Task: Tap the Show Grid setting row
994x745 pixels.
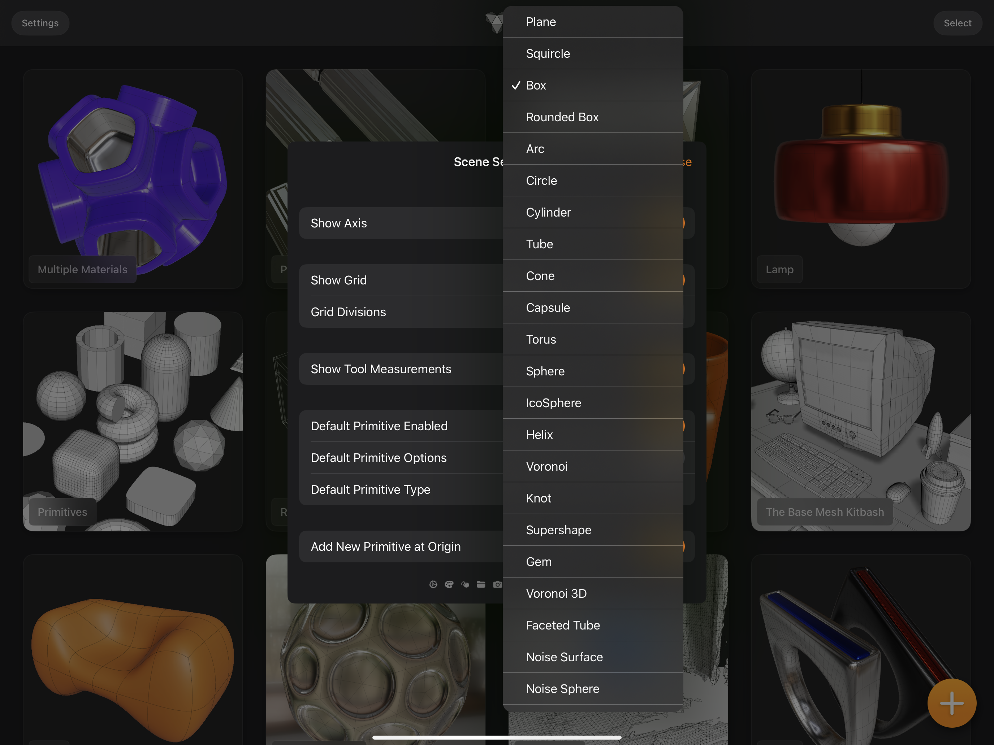Action: click(401, 280)
